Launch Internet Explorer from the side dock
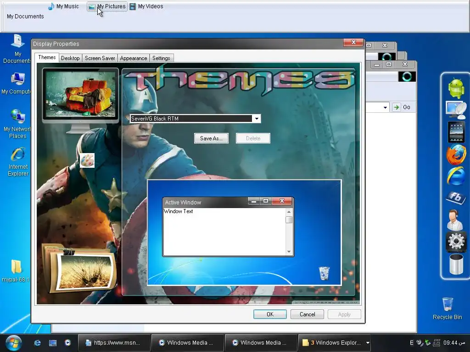 pos(456,176)
